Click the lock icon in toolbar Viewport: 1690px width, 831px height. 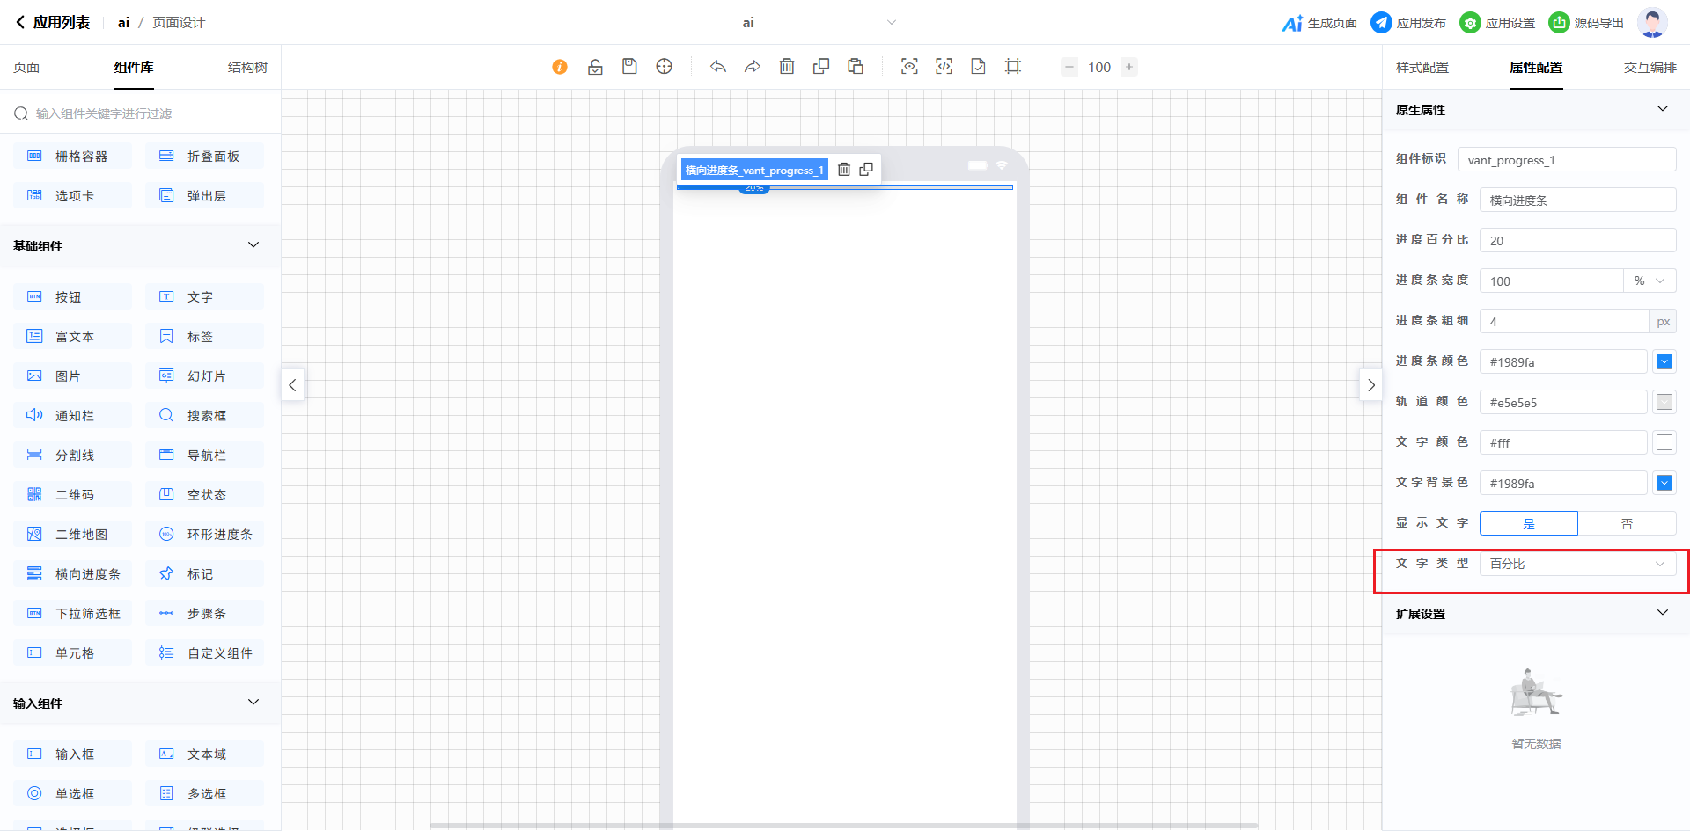tap(595, 67)
